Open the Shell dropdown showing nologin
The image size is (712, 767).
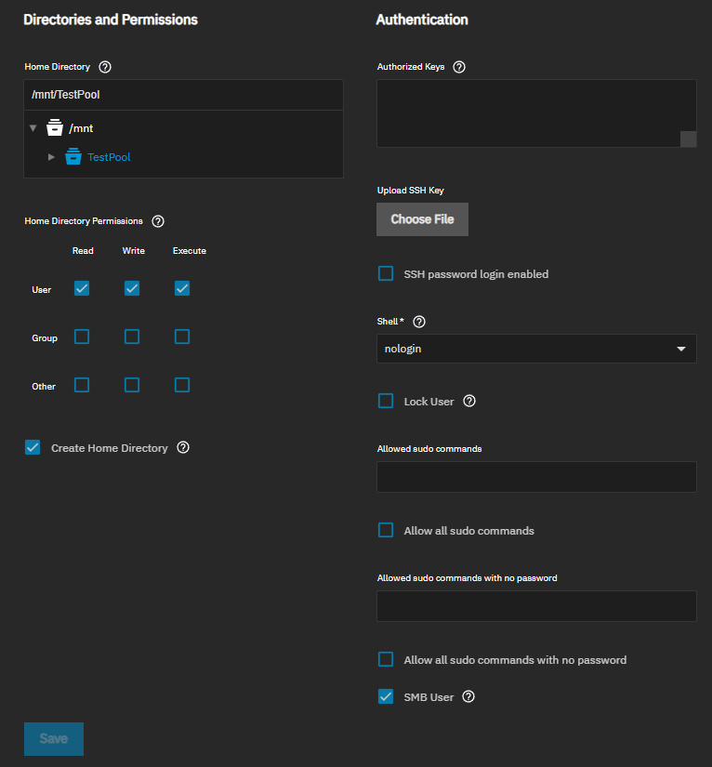click(536, 349)
